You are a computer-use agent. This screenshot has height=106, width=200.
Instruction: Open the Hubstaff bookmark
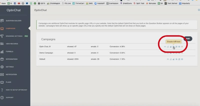[x=99, y=3]
